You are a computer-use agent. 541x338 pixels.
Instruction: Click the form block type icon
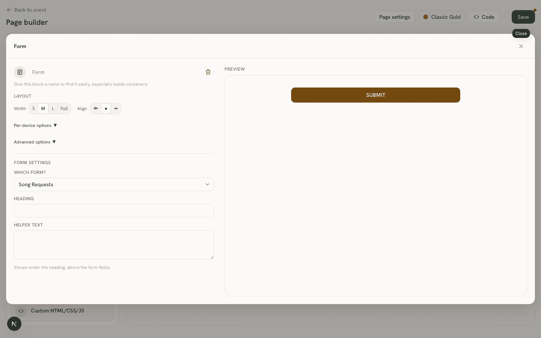tap(20, 72)
